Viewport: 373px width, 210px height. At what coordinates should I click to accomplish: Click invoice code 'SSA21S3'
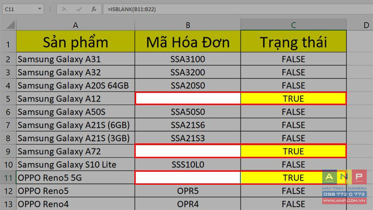188,138
